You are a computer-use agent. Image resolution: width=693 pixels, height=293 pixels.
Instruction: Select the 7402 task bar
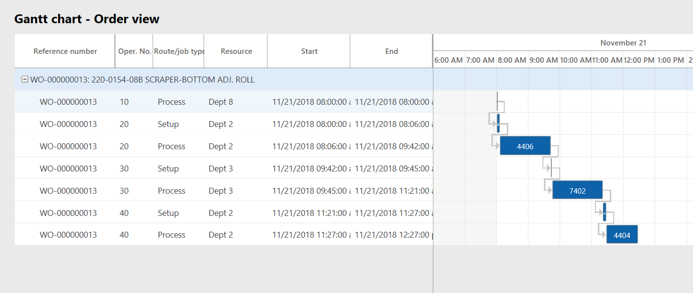[577, 190]
